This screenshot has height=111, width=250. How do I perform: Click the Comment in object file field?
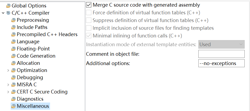(221, 54)
